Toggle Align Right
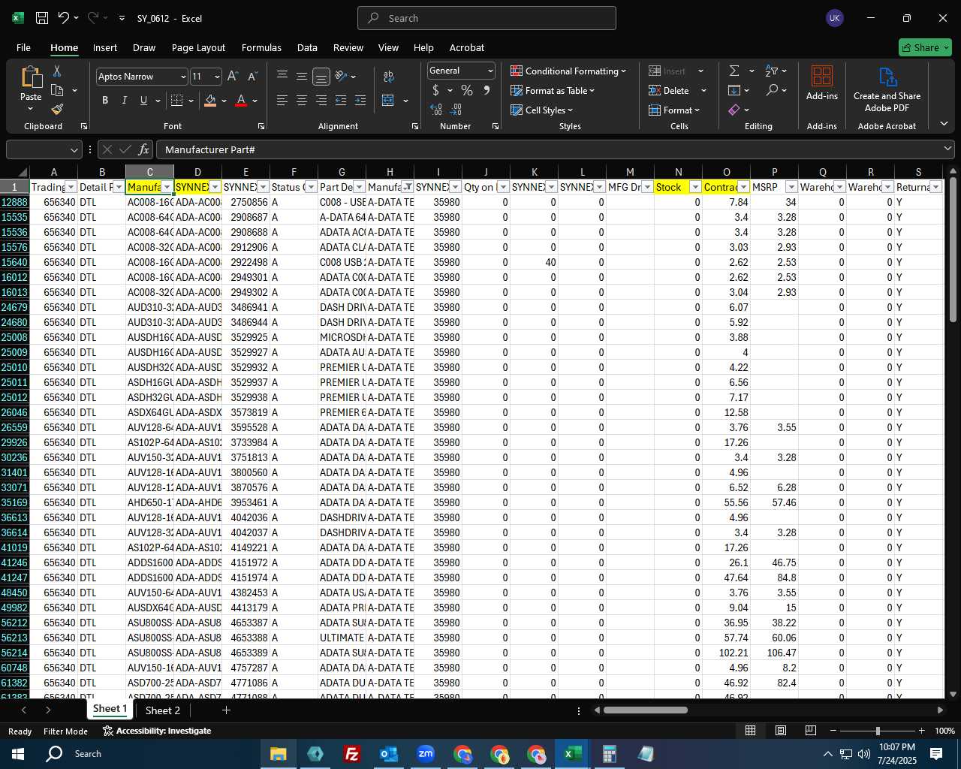 pos(321,100)
